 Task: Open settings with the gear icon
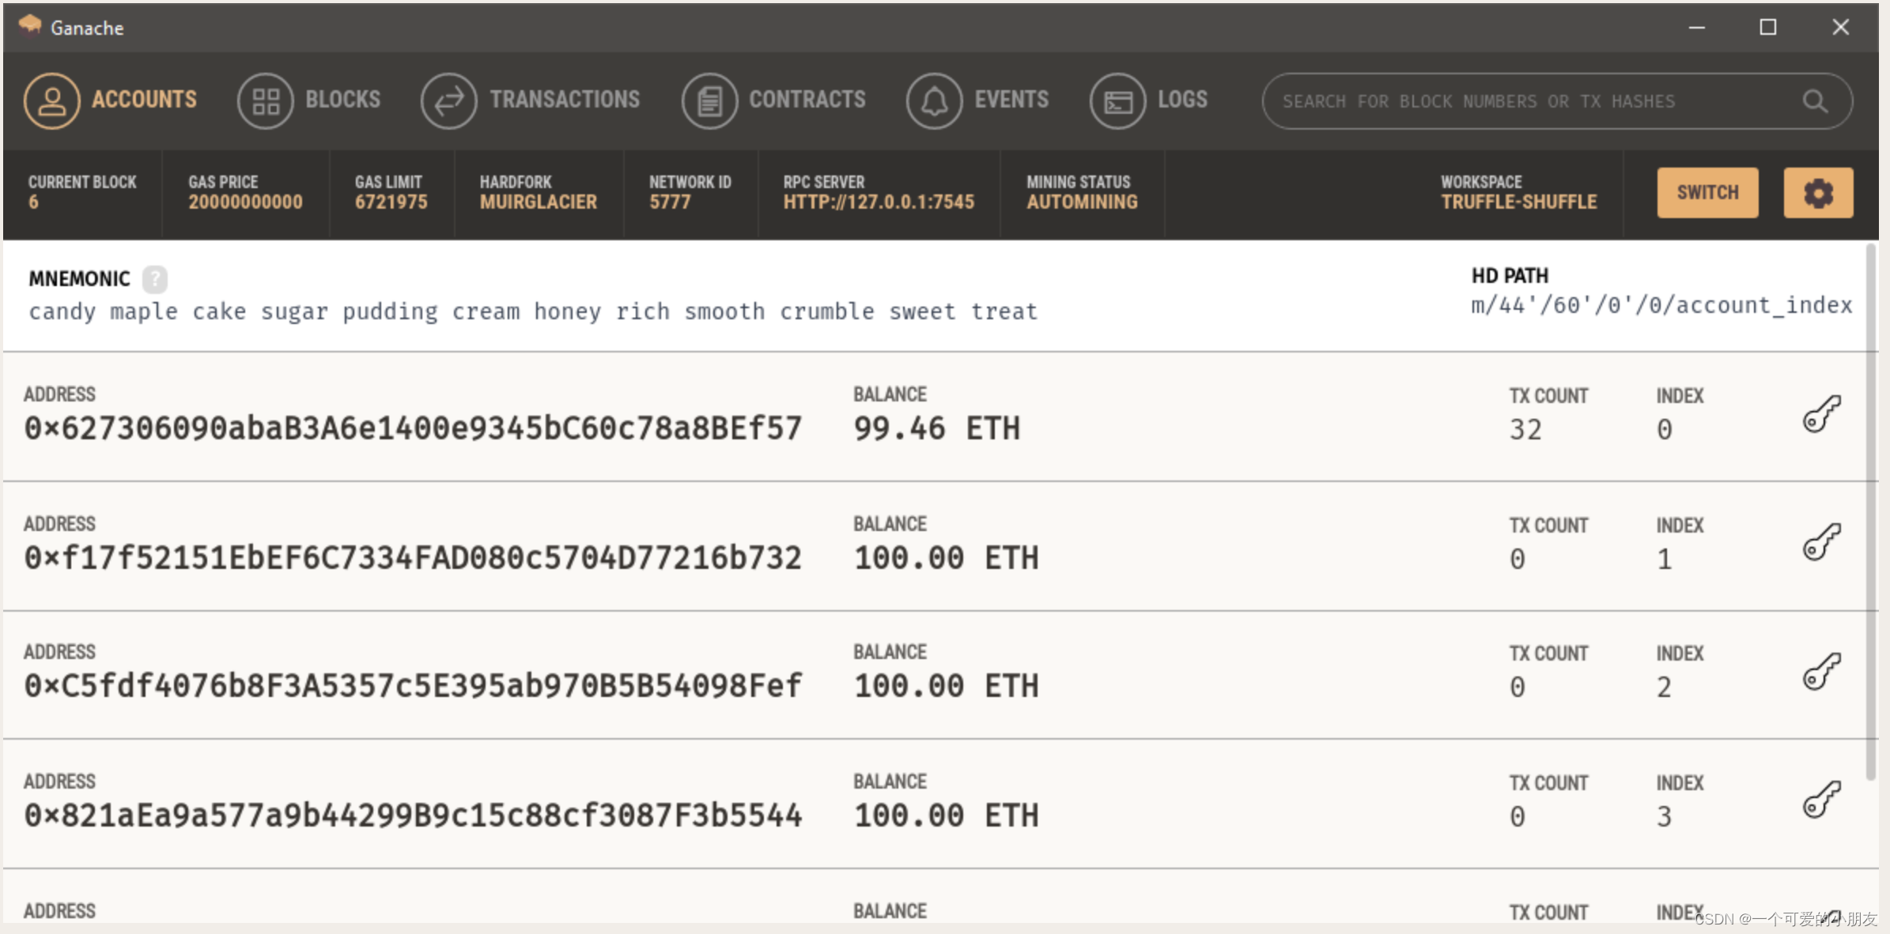coord(1818,193)
